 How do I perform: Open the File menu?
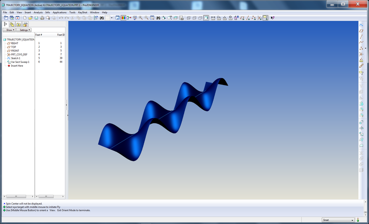pyautogui.click(x=5, y=13)
